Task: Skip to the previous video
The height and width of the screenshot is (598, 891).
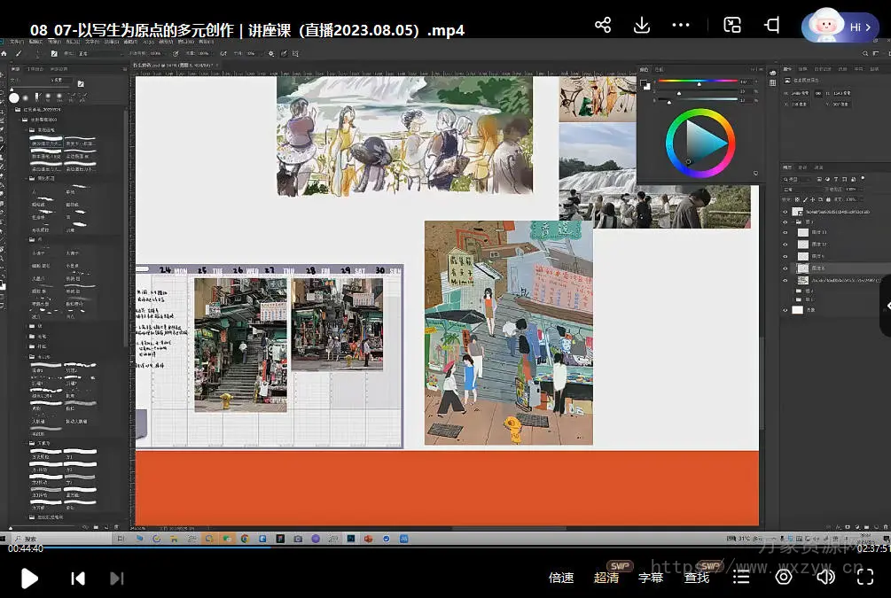Action: coord(78,579)
